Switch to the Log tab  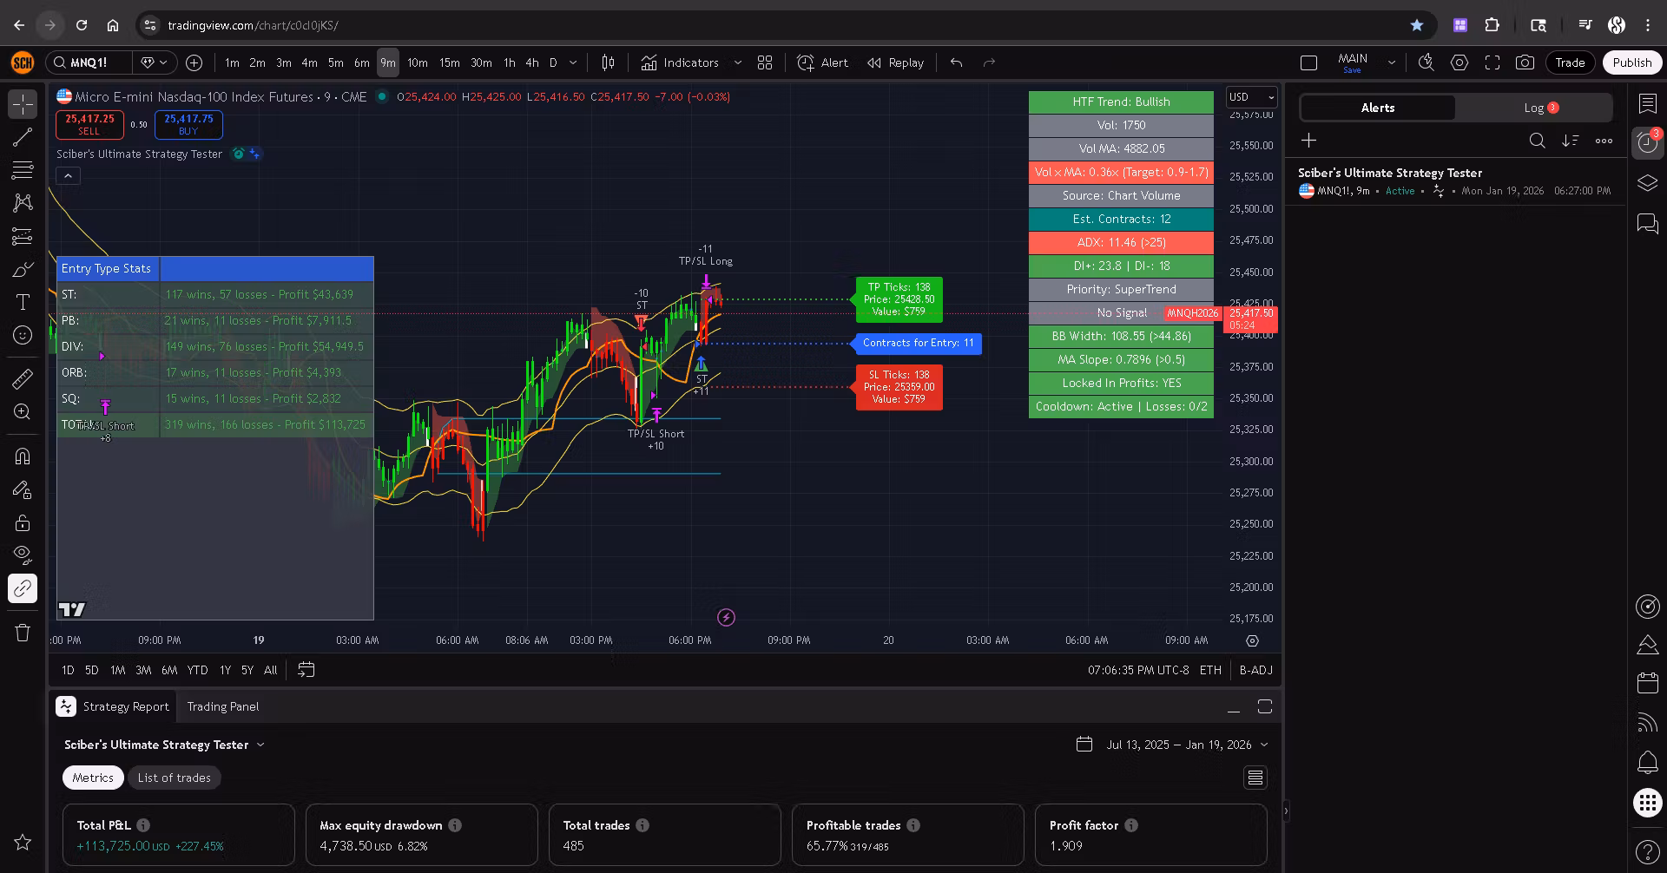(x=1534, y=108)
